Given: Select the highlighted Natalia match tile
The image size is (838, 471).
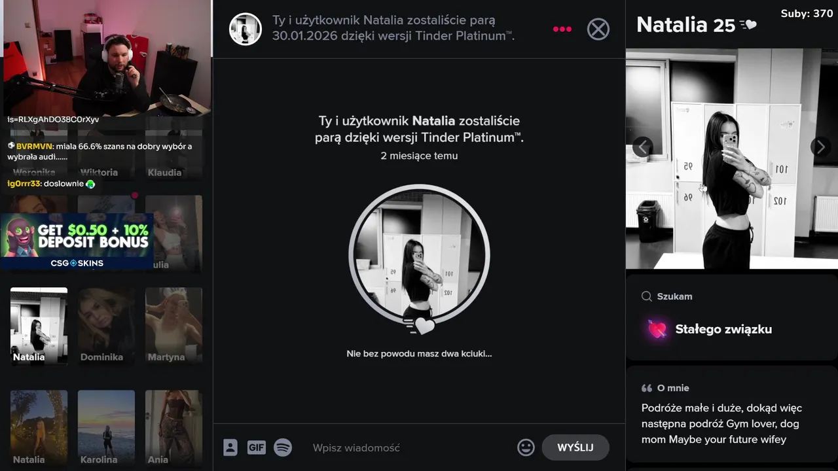Looking at the screenshot, I should click(39, 326).
